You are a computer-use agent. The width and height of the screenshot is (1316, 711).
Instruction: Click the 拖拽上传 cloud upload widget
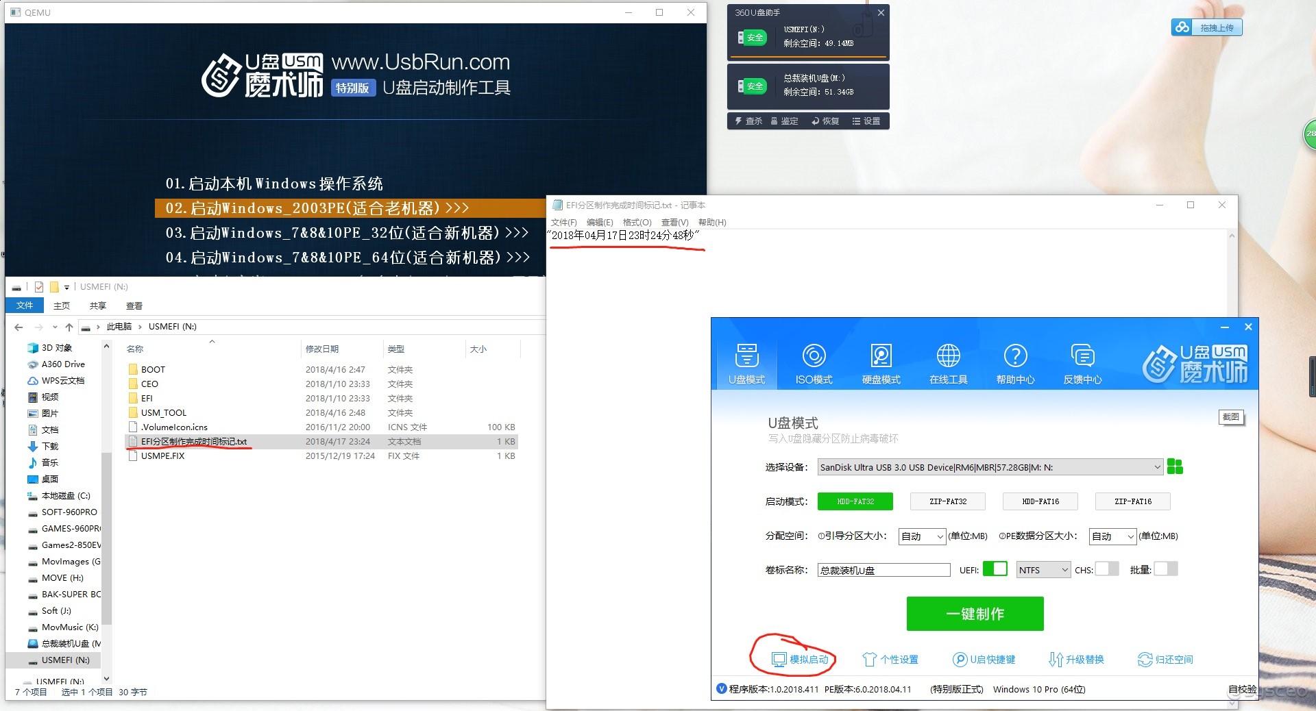(1207, 27)
